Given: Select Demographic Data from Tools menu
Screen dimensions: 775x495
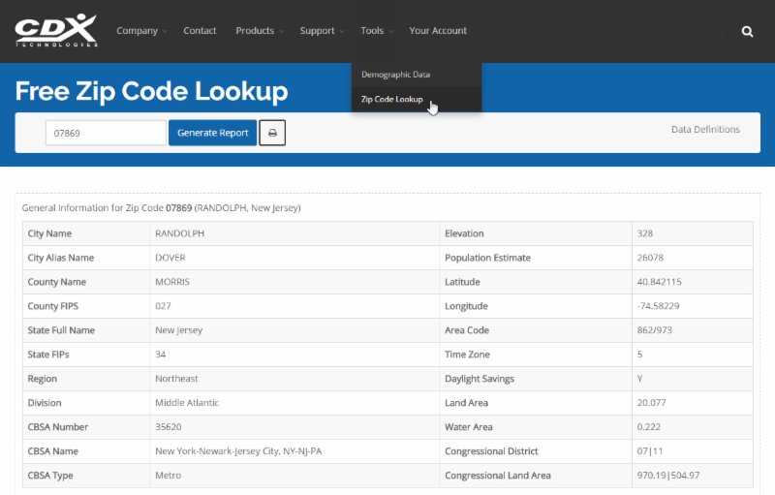Looking at the screenshot, I should point(395,75).
